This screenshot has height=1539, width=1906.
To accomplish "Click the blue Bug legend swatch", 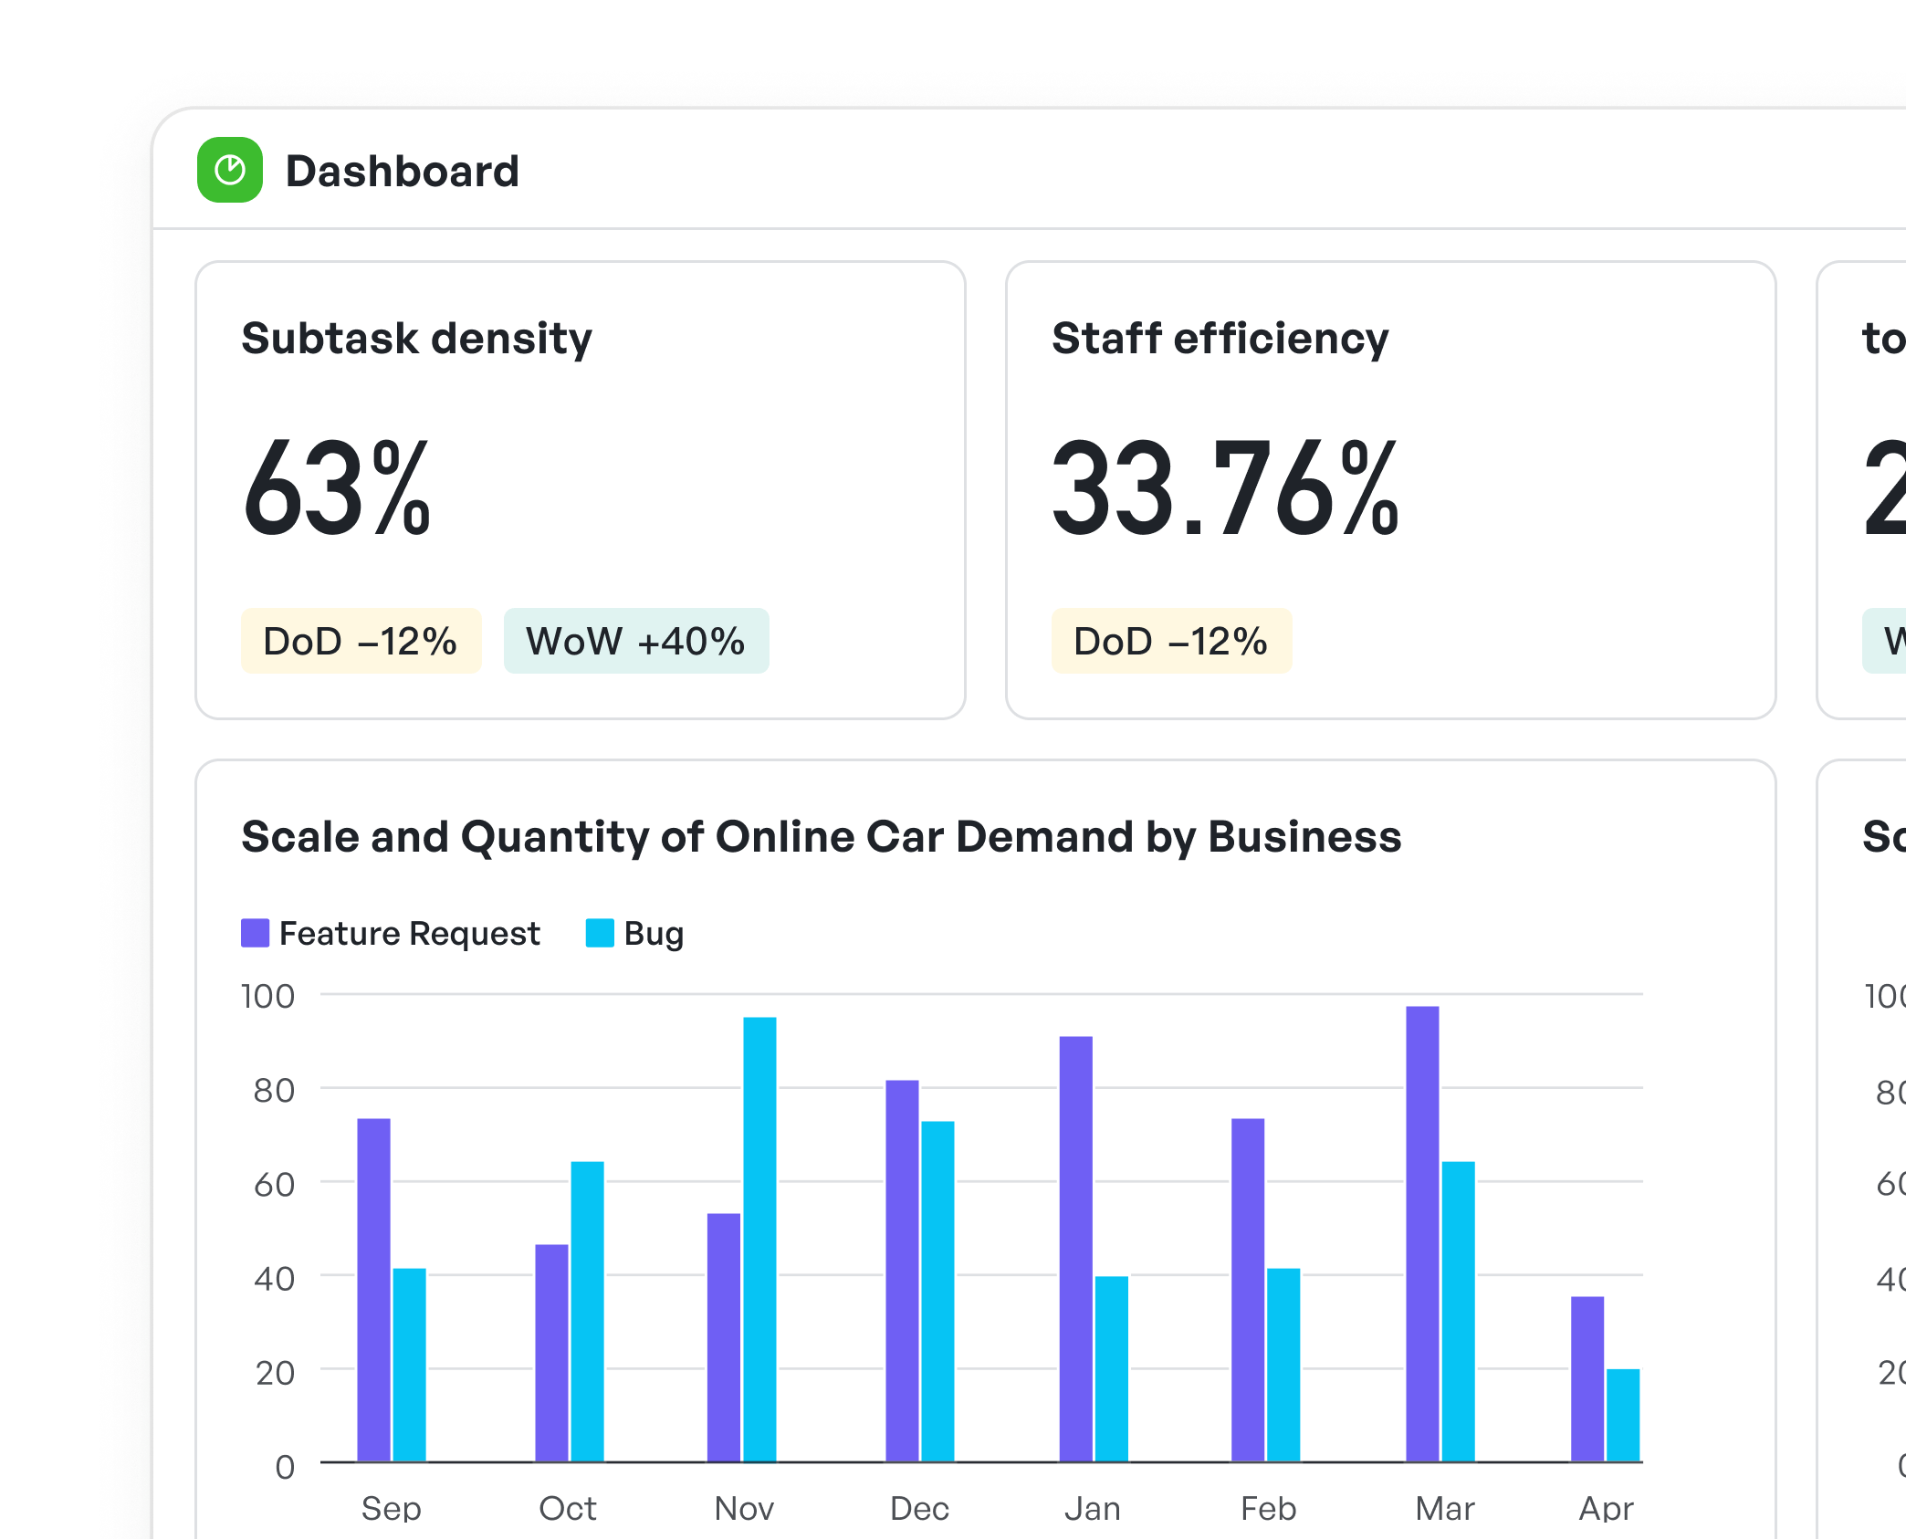I will [x=600, y=933].
